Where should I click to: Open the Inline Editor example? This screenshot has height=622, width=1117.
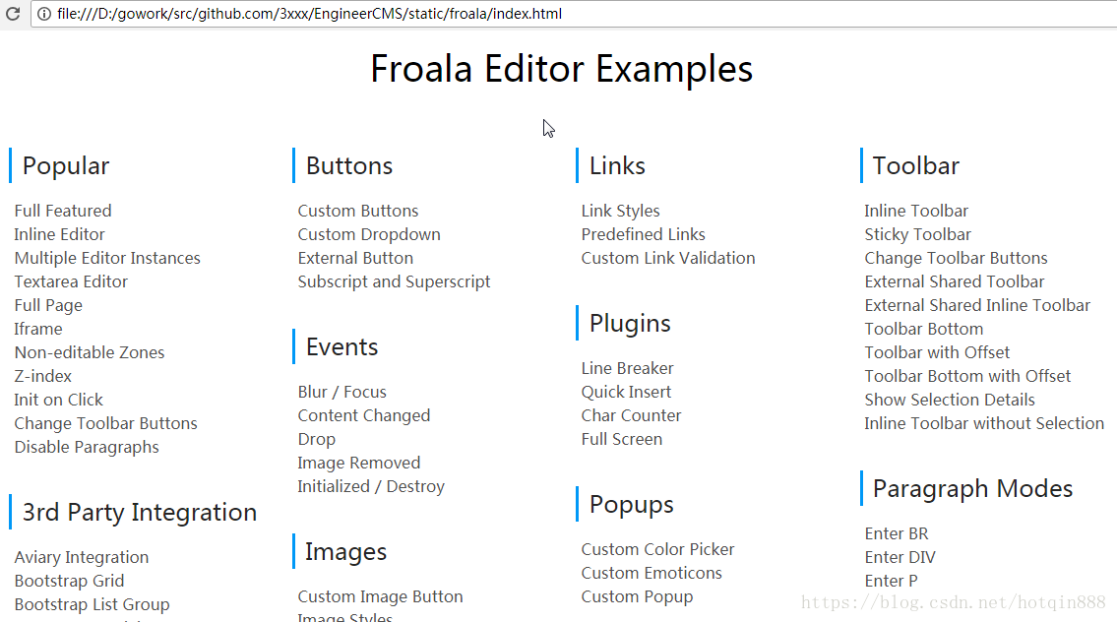pos(59,234)
